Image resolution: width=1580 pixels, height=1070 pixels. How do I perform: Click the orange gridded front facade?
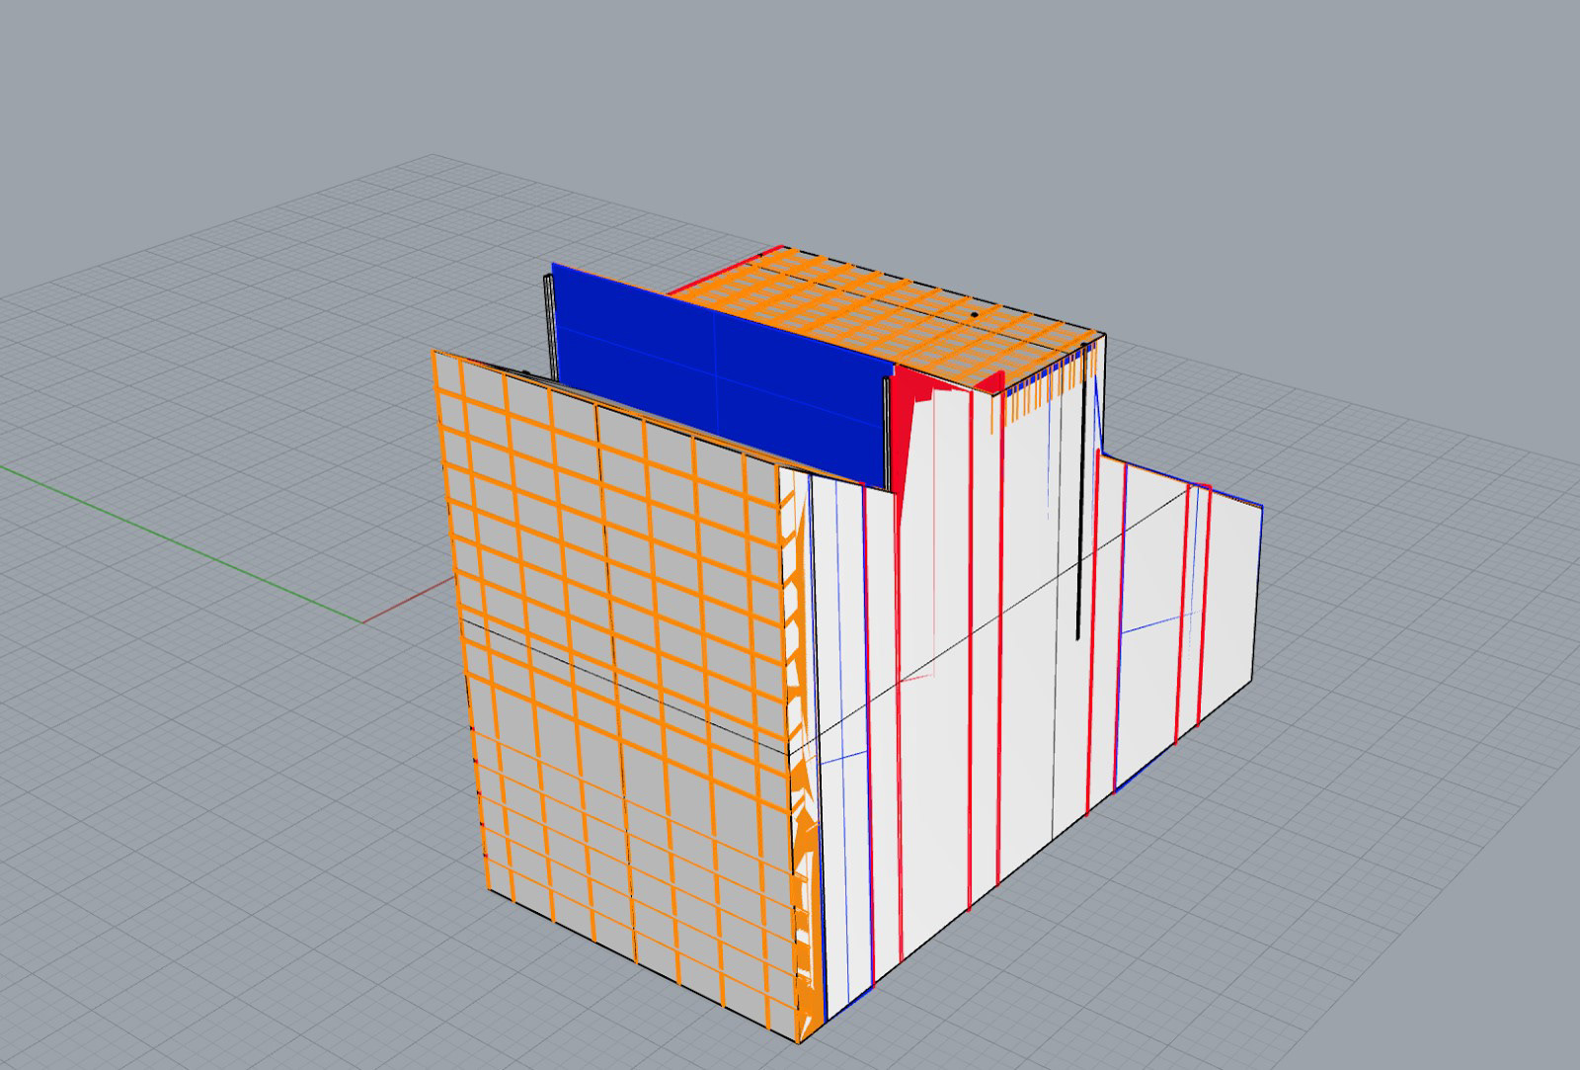click(x=622, y=642)
